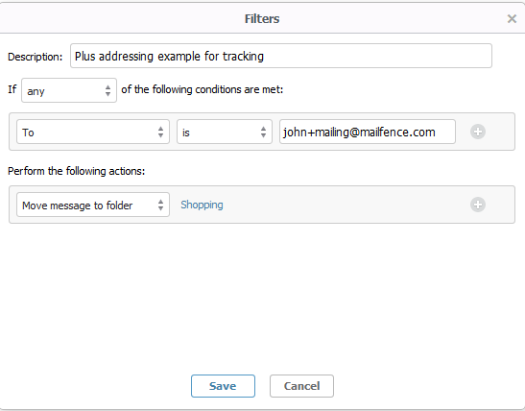This screenshot has width=525, height=411.
Task: Add another condition with the plus icon
Action: (478, 132)
